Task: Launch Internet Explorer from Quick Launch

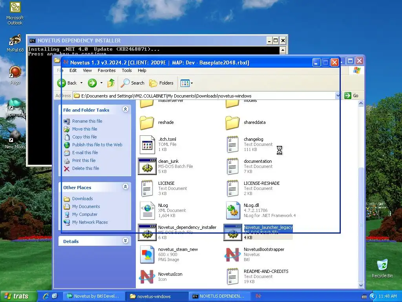Action: pyautogui.click(x=46, y=296)
